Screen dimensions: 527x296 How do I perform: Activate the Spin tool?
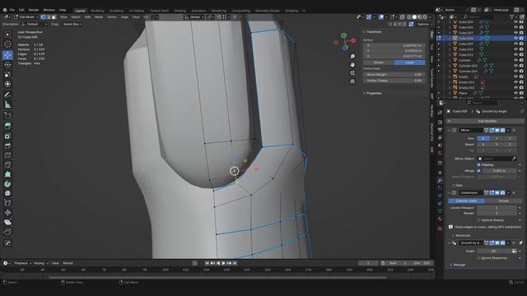(7, 184)
